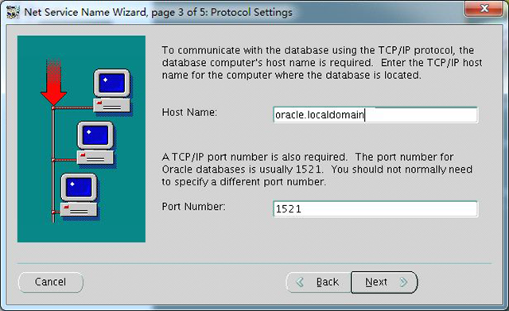
Task: Click the right chevron on Next button
Action: click(403, 282)
